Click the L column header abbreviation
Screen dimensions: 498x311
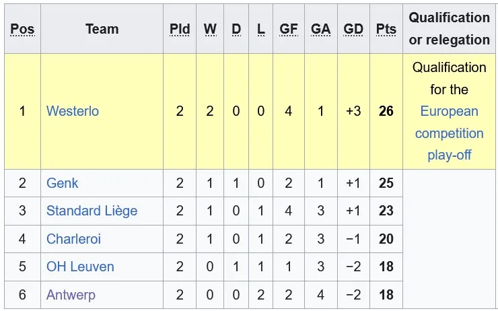pyautogui.click(x=261, y=29)
